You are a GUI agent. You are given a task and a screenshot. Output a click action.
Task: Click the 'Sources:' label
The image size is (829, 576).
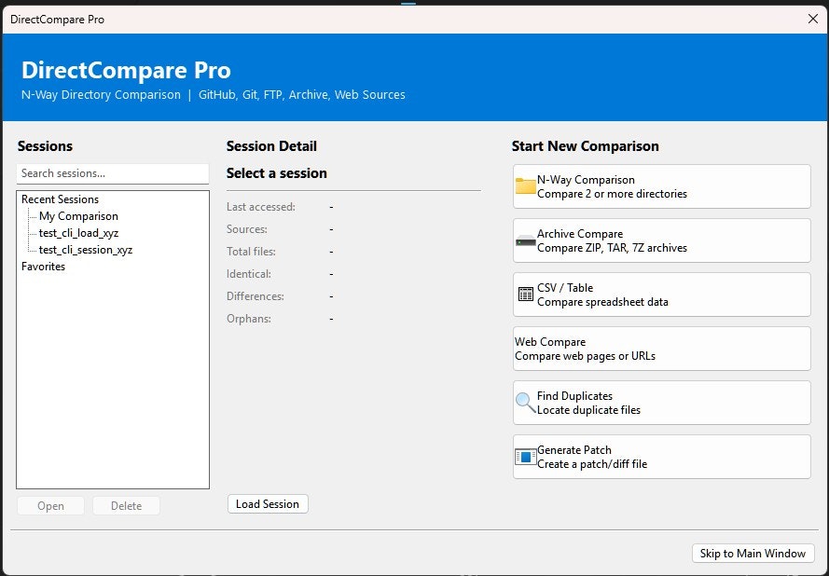pos(247,229)
